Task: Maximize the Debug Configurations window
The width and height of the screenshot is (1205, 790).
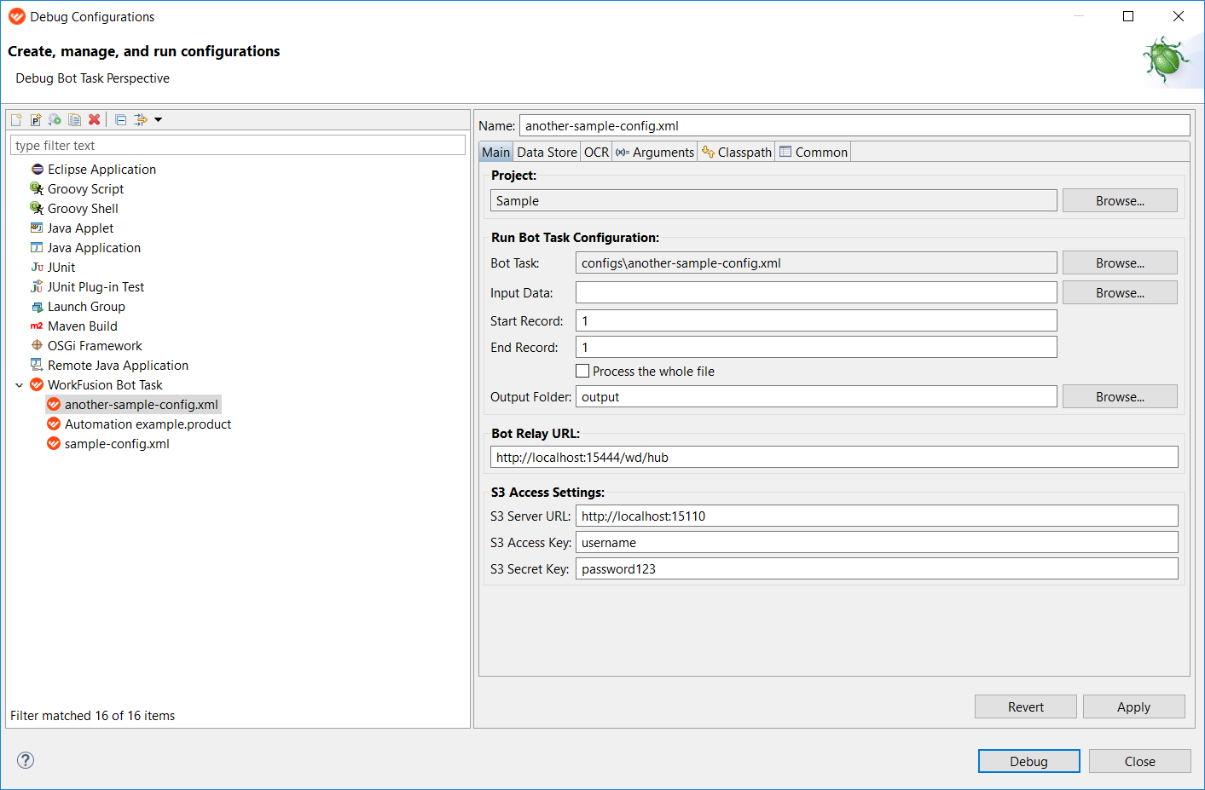Action: click(1128, 16)
